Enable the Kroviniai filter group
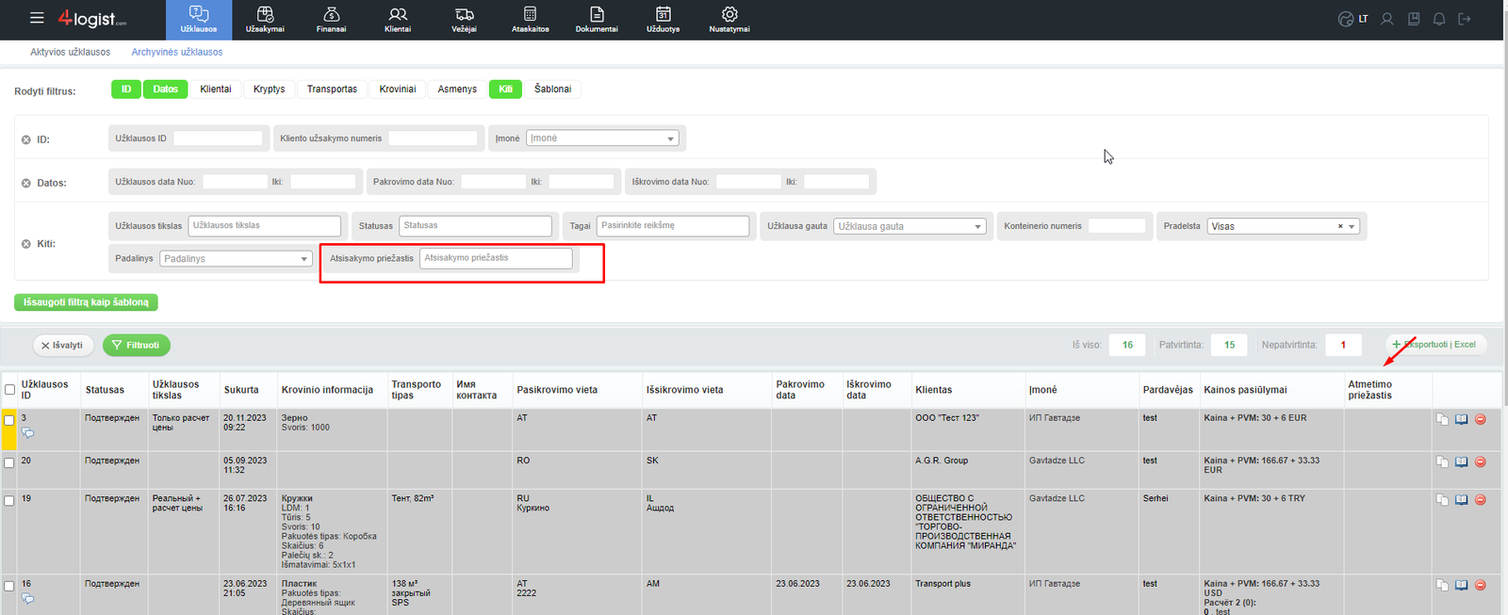The width and height of the screenshot is (1508, 615). [398, 89]
